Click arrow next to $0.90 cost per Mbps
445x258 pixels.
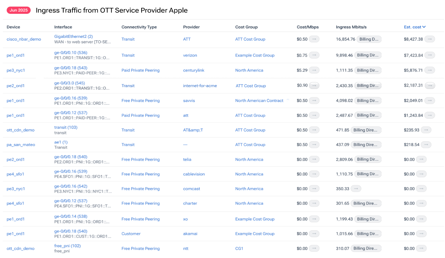[314, 86]
